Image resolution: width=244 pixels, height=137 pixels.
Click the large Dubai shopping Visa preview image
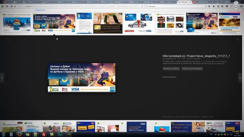tap(82, 77)
